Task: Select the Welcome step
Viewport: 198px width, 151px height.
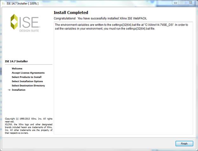Action: [17, 69]
